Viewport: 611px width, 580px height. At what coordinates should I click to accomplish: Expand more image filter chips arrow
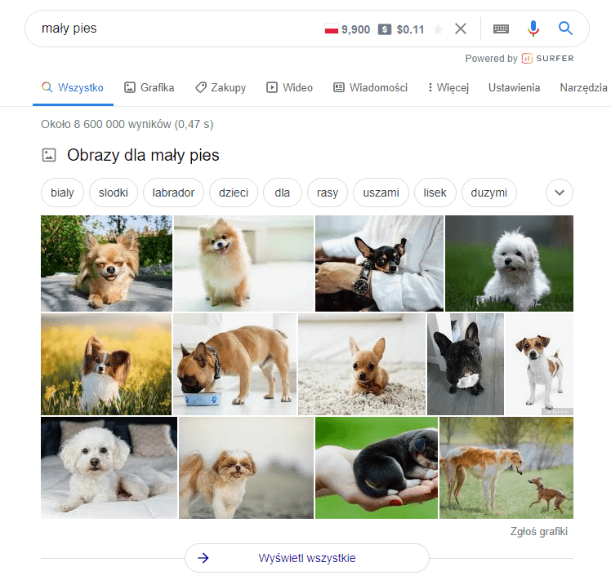tap(560, 193)
